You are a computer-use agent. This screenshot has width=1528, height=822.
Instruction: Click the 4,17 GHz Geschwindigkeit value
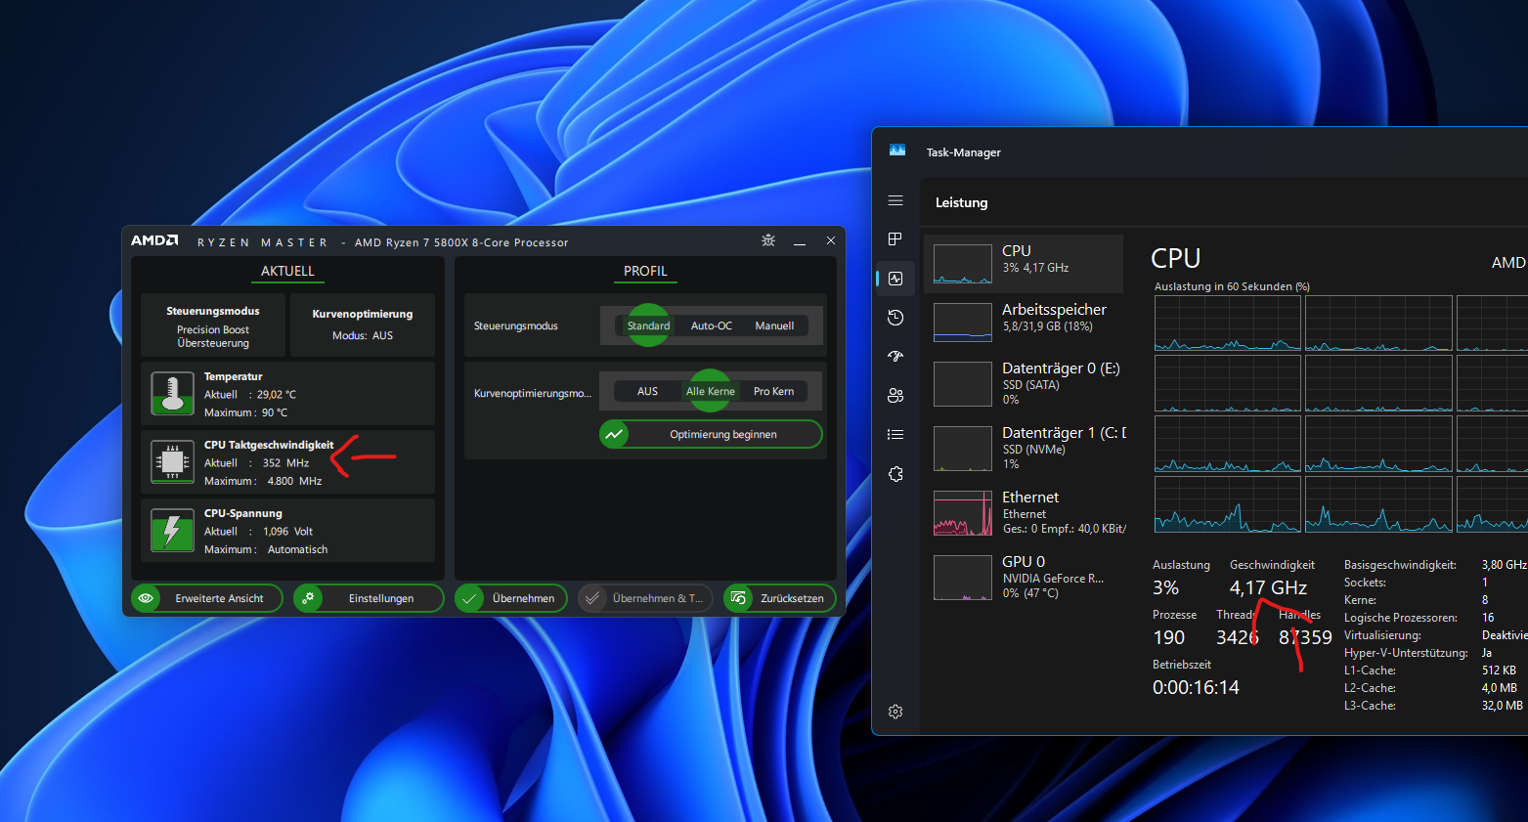(1268, 587)
